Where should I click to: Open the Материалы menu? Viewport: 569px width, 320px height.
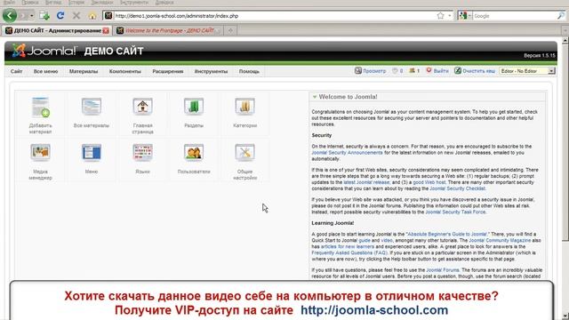(x=84, y=71)
